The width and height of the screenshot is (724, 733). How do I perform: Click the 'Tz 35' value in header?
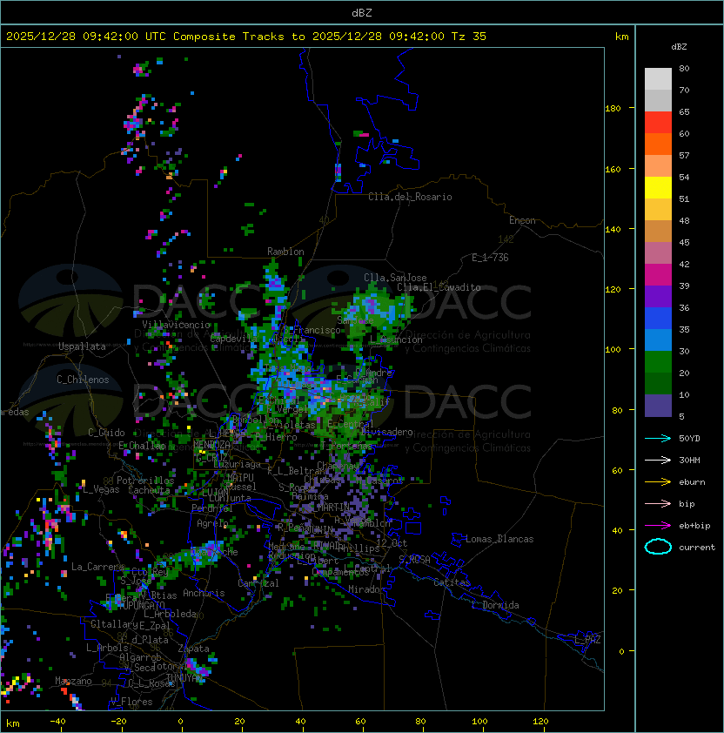[469, 37]
